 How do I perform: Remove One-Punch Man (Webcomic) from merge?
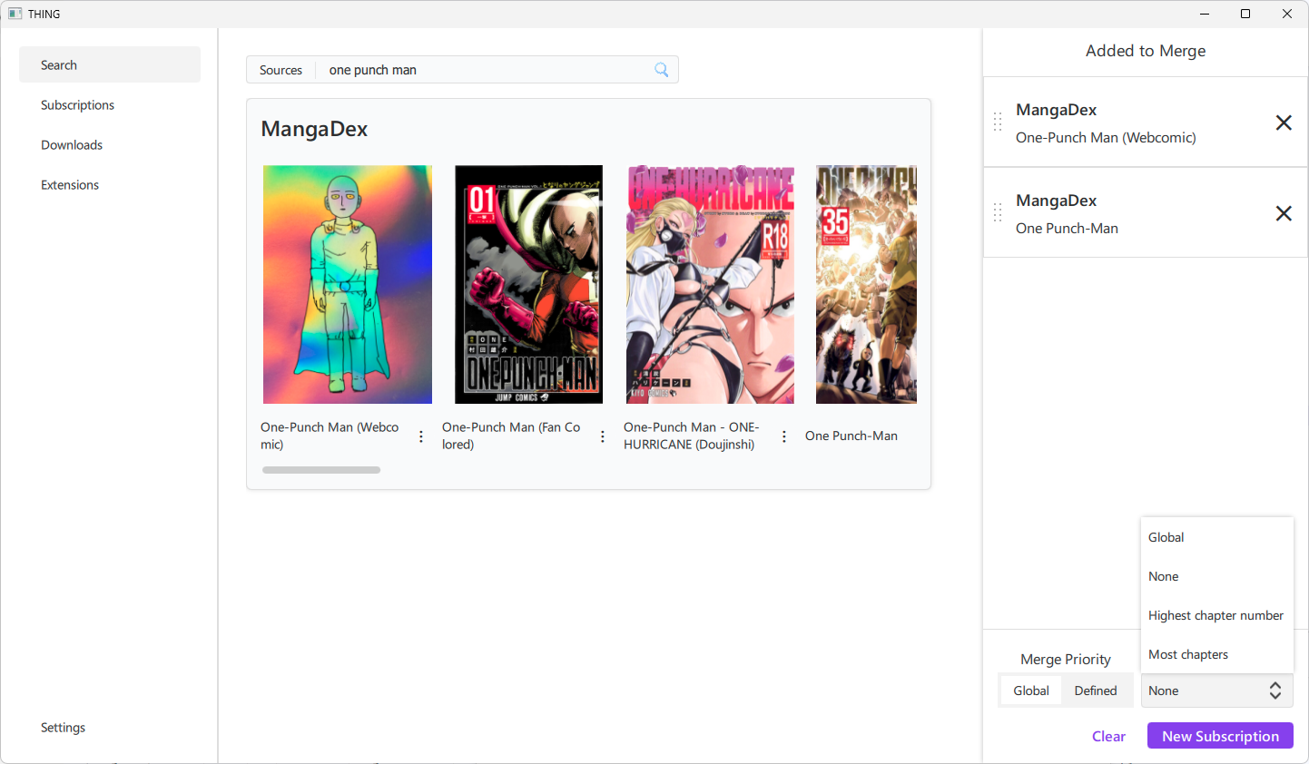(x=1284, y=122)
